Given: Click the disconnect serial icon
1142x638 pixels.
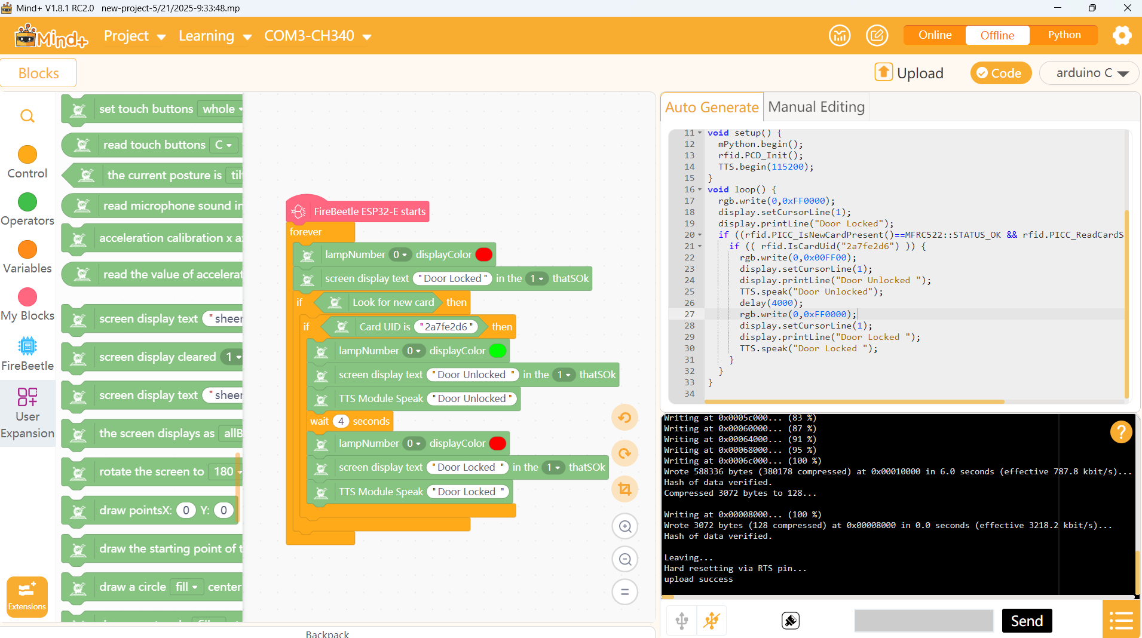Looking at the screenshot, I should (712, 621).
